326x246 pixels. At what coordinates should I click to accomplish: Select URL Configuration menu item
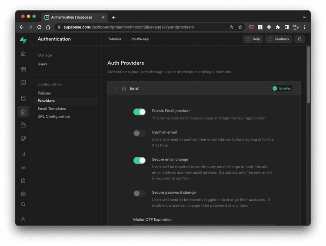point(53,117)
